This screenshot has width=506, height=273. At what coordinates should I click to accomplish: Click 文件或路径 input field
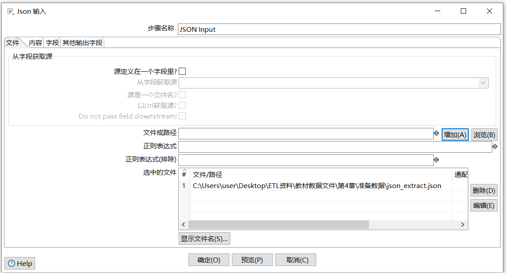point(306,134)
